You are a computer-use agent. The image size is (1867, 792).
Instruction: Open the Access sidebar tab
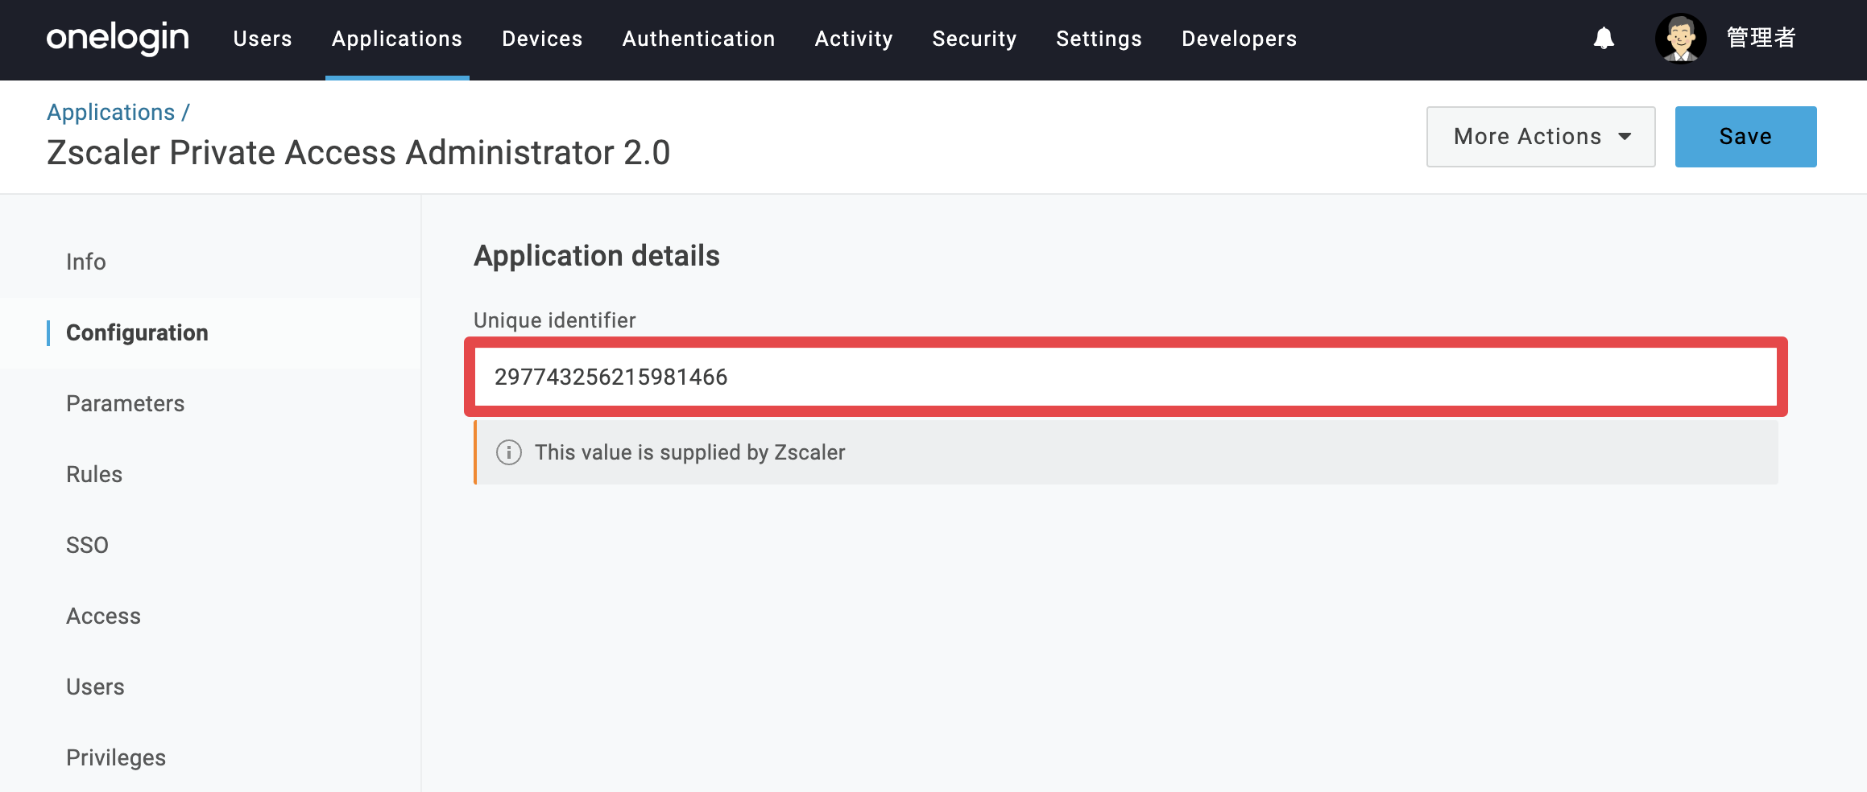[x=103, y=616]
